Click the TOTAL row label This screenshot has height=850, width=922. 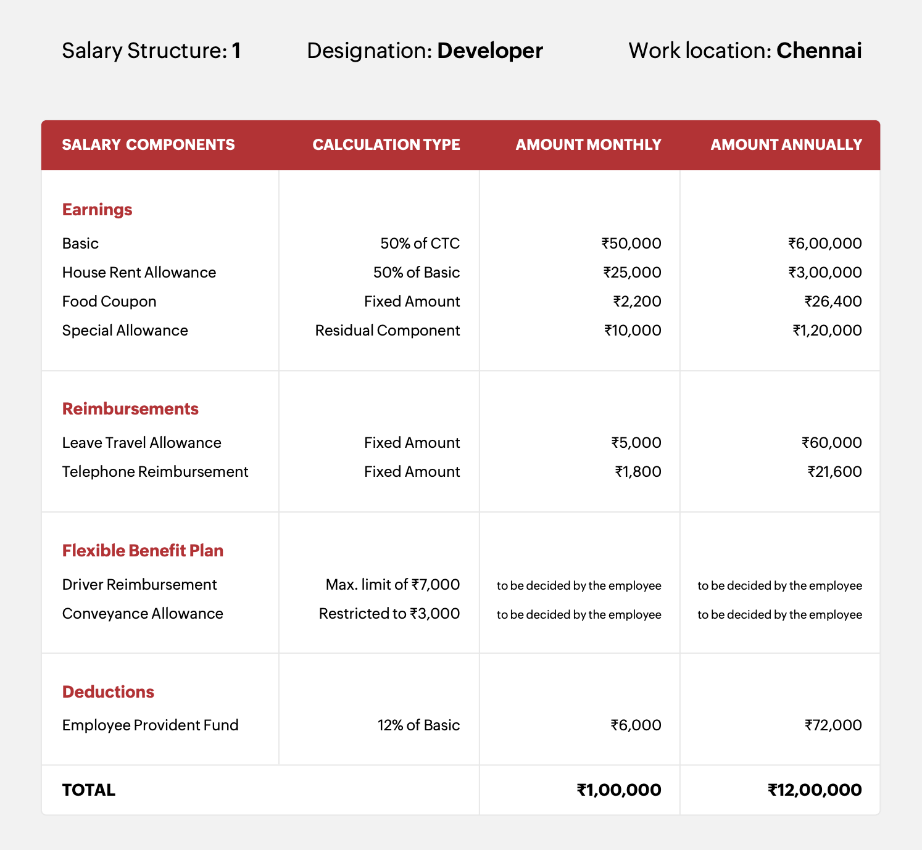(89, 790)
